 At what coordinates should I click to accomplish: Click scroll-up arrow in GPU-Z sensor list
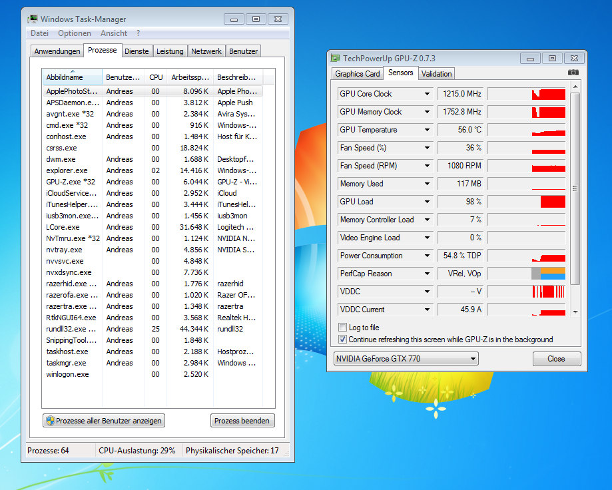tap(575, 87)
